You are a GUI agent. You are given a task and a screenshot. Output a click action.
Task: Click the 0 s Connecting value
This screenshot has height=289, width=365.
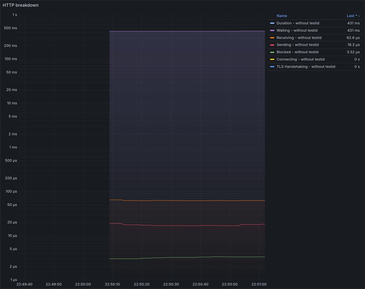pyautogui.click(x=357, y=59)
